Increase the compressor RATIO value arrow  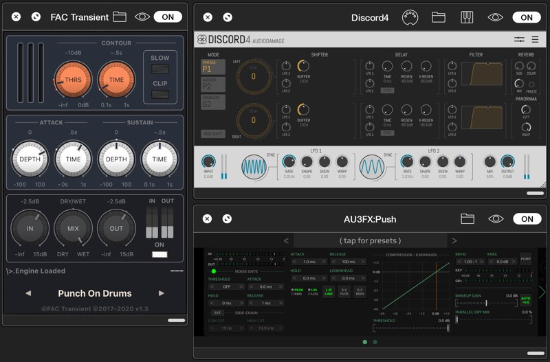(482, 262)
